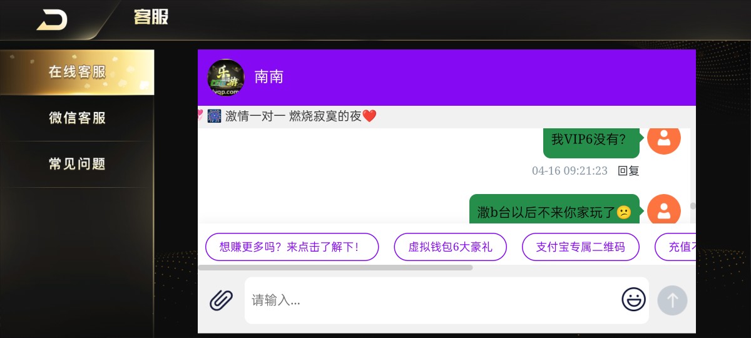Select the 在线客服 tab
Screen dimensions: 751x338
[77, 72]
